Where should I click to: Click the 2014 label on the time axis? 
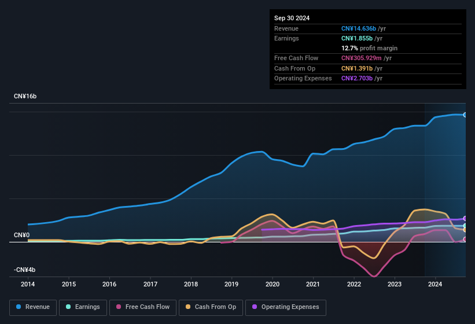pos(28,284)
